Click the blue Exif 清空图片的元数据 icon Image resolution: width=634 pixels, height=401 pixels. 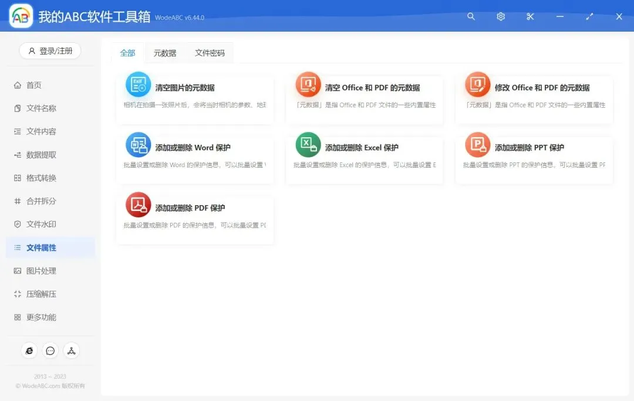tap(139, 84)
